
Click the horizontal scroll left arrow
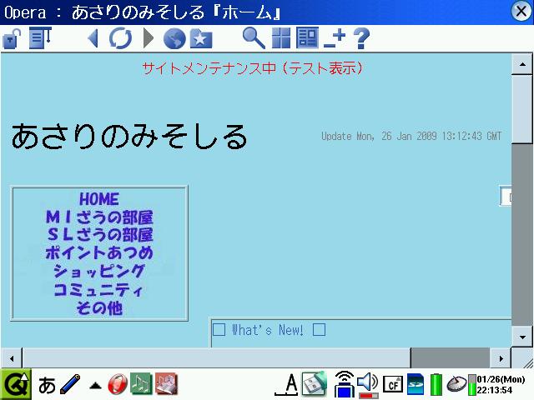tap(12, 358)
